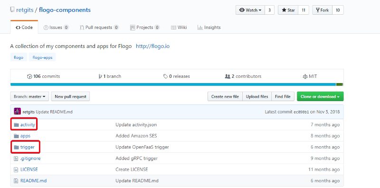The width and height of the screenshot is (380, 188).
Task: Click the retgits avatar thumbnail
Action: pyautogui.click(x=18, y=112)
